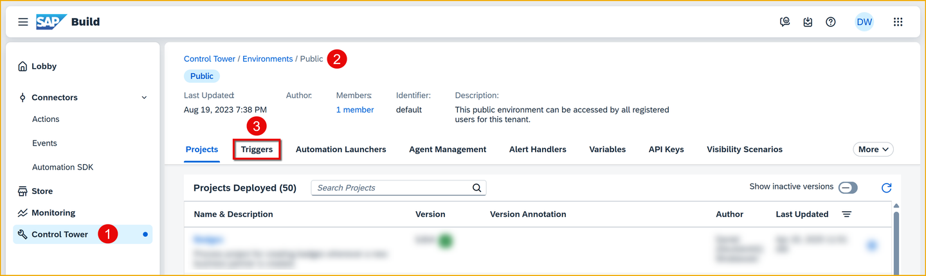Switch to the Projects tab

[202, 150]
